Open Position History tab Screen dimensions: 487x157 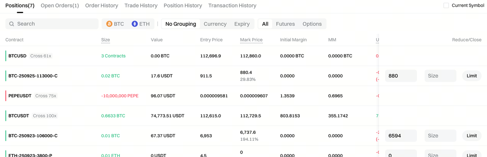tap(183, 6)
